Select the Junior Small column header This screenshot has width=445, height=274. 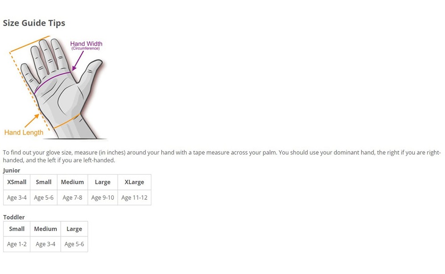(44, 182)
